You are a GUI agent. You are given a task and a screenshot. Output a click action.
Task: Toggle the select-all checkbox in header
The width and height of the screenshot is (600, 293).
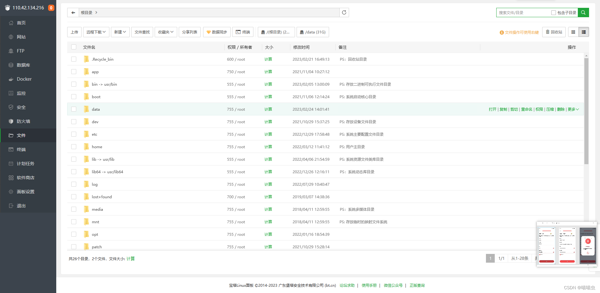click(x=74, y=47)
